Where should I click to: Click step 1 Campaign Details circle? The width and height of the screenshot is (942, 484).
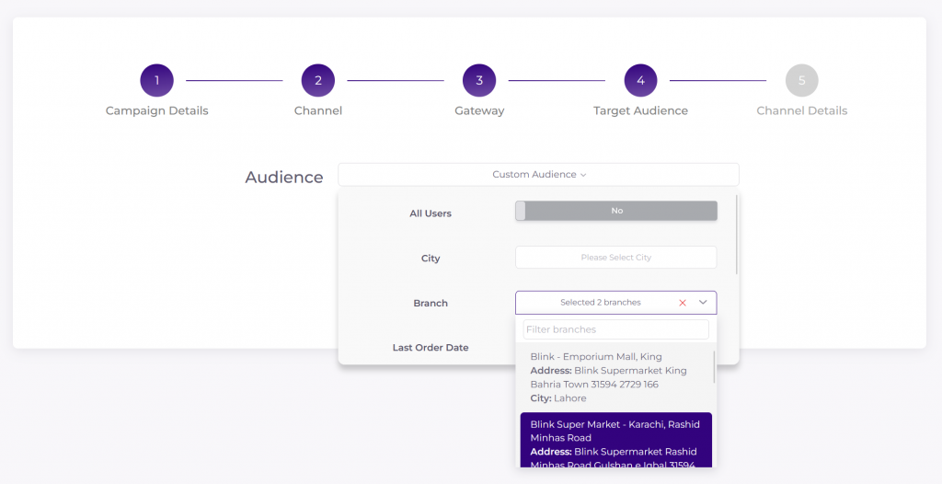click(156, 81)
